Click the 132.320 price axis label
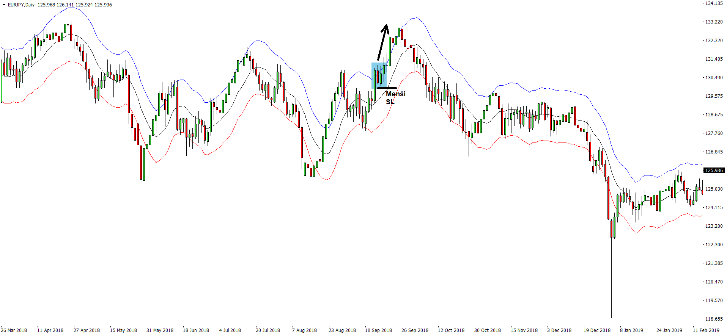Viewport: 727px width, 335px height. click(x=714, y=41)
